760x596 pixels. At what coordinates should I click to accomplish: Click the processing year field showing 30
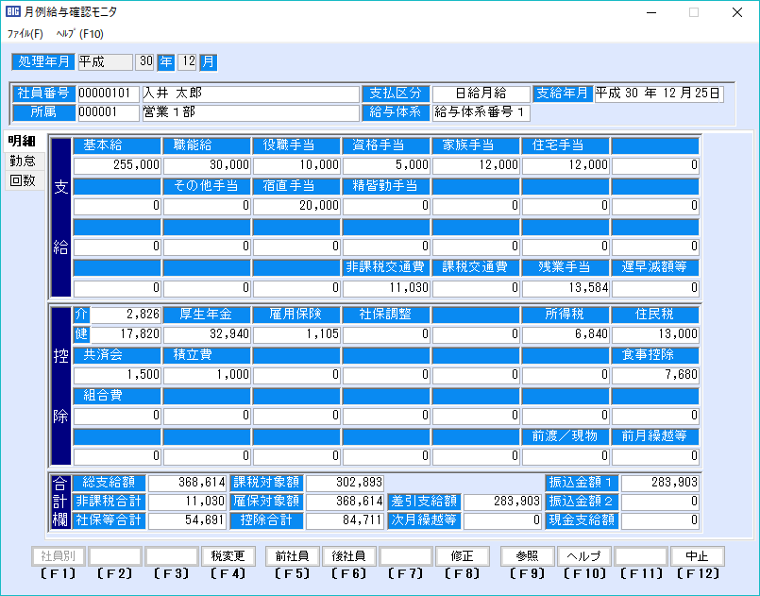(x=144, y=61)
